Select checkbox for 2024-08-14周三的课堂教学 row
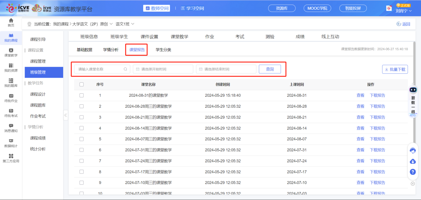This screenshot has height=200, width=421. 82,128
